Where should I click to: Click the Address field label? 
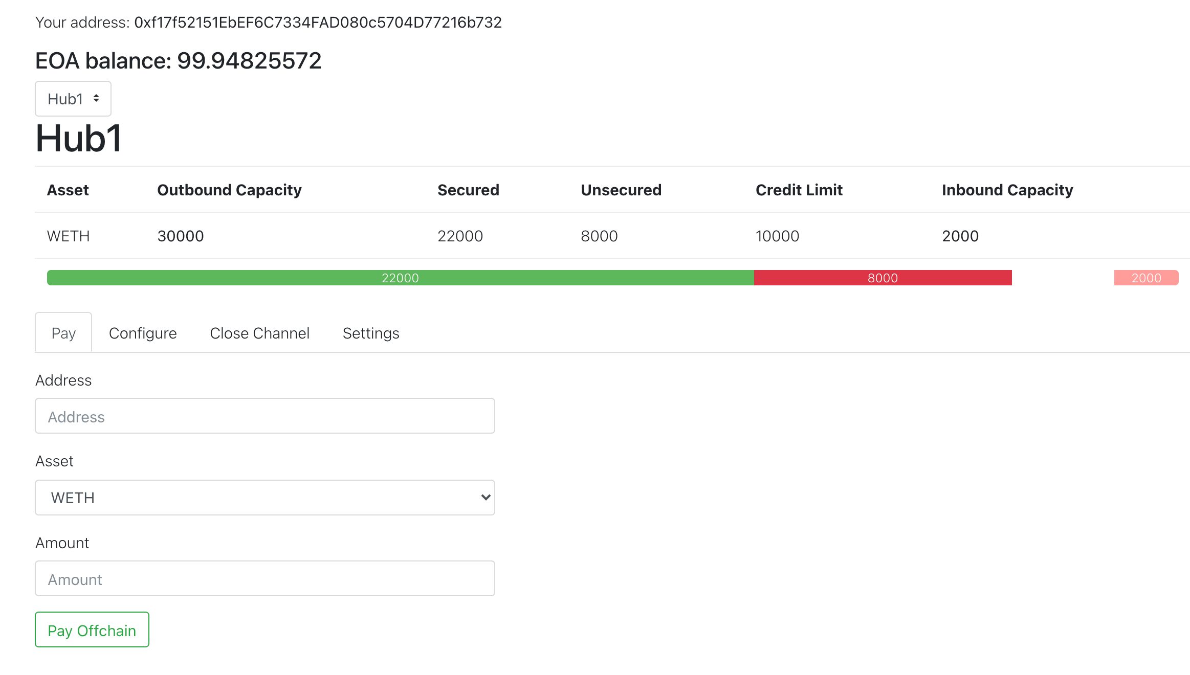tap(63, 380)
